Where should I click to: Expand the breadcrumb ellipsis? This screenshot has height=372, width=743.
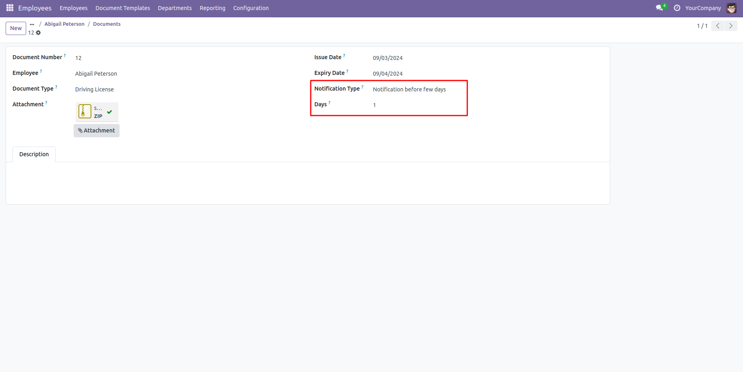point(32,24)
